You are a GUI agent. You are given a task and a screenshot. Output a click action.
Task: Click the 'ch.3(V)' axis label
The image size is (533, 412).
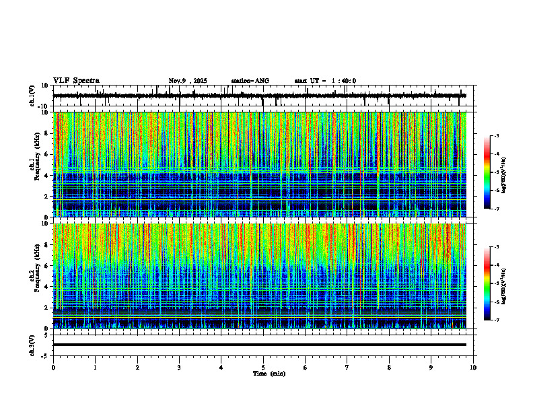click(32, 345)
